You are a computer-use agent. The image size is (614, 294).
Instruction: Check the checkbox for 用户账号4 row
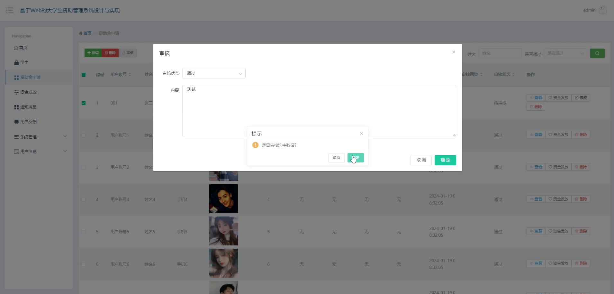(x=84, y=199)
